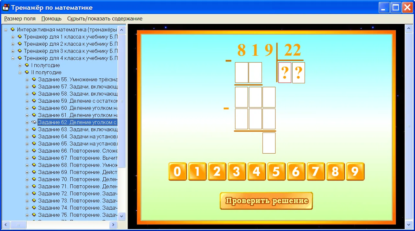The height and width of the screenshot is (231, 415).
Task: Pick the digit 9 tile
Action: 355,171
